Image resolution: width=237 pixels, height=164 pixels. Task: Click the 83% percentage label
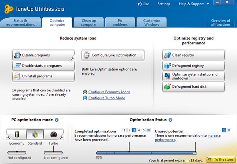pos(99,157)
